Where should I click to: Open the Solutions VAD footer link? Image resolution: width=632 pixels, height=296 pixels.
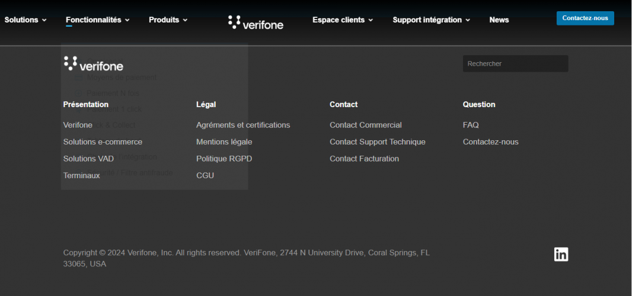point(88,159)
